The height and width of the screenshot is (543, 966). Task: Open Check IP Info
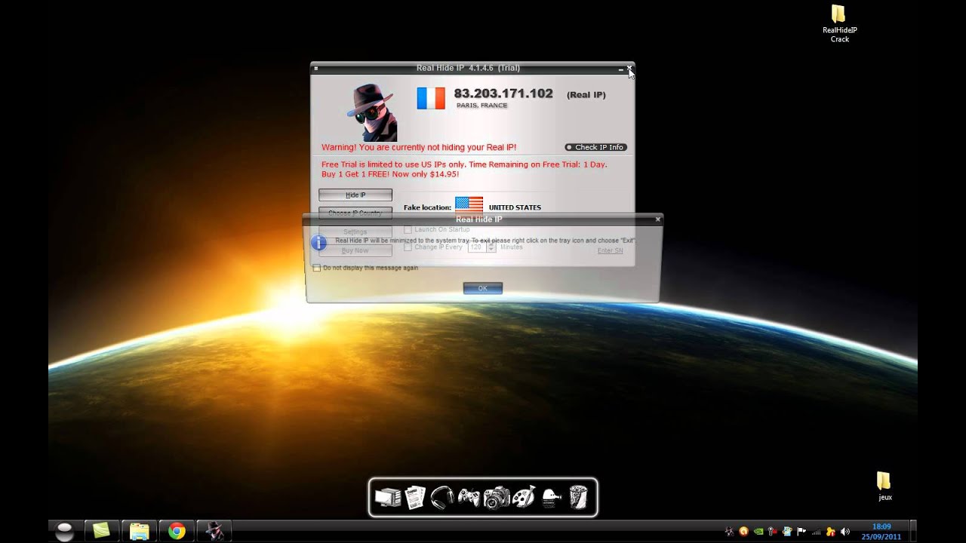pos(595,147)
